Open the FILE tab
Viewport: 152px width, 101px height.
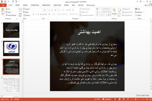point(3,5)
